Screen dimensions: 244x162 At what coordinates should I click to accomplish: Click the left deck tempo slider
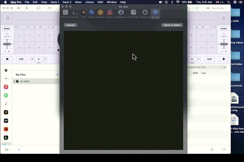(x=7, y=44)
